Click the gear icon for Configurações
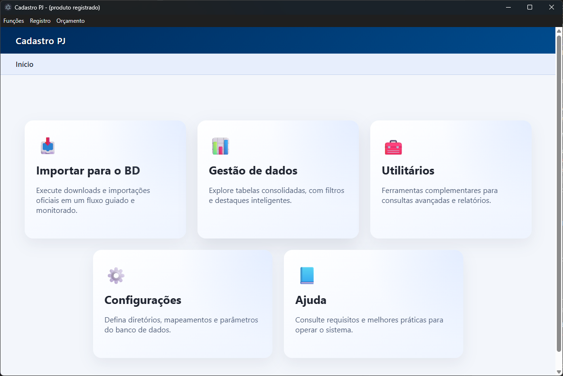This screenshot has height=376, width=563. coord(116,275)
